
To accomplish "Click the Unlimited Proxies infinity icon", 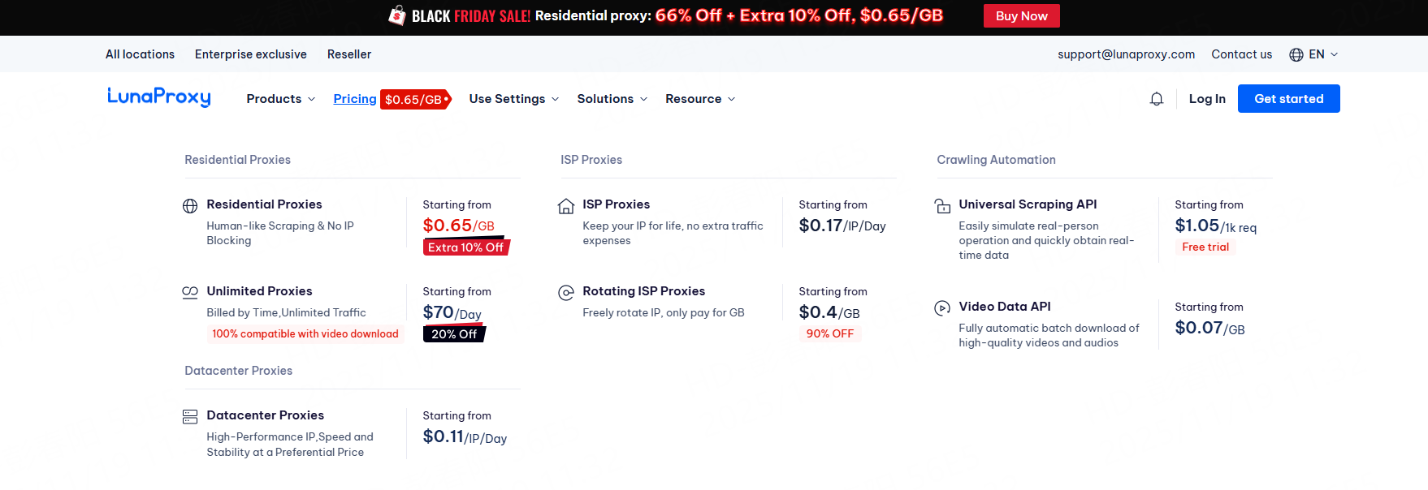I will [190, 292].
